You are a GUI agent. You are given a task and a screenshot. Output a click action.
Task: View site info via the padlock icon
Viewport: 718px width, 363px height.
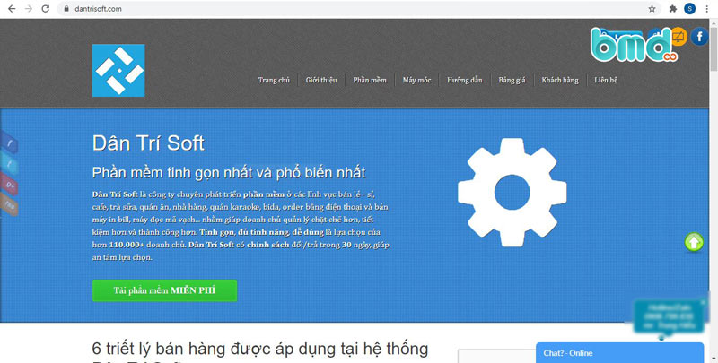click(x=66, y=9)
